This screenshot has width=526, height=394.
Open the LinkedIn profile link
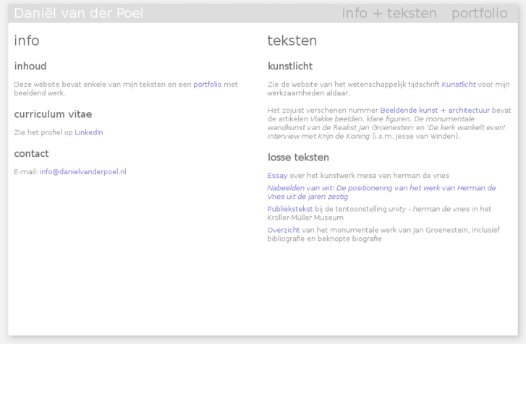pyautogui.click(x=88, y=132)
